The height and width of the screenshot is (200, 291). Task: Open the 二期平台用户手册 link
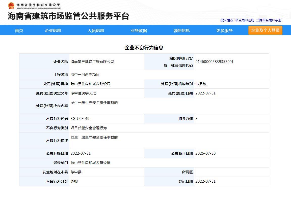pos(269,20)
